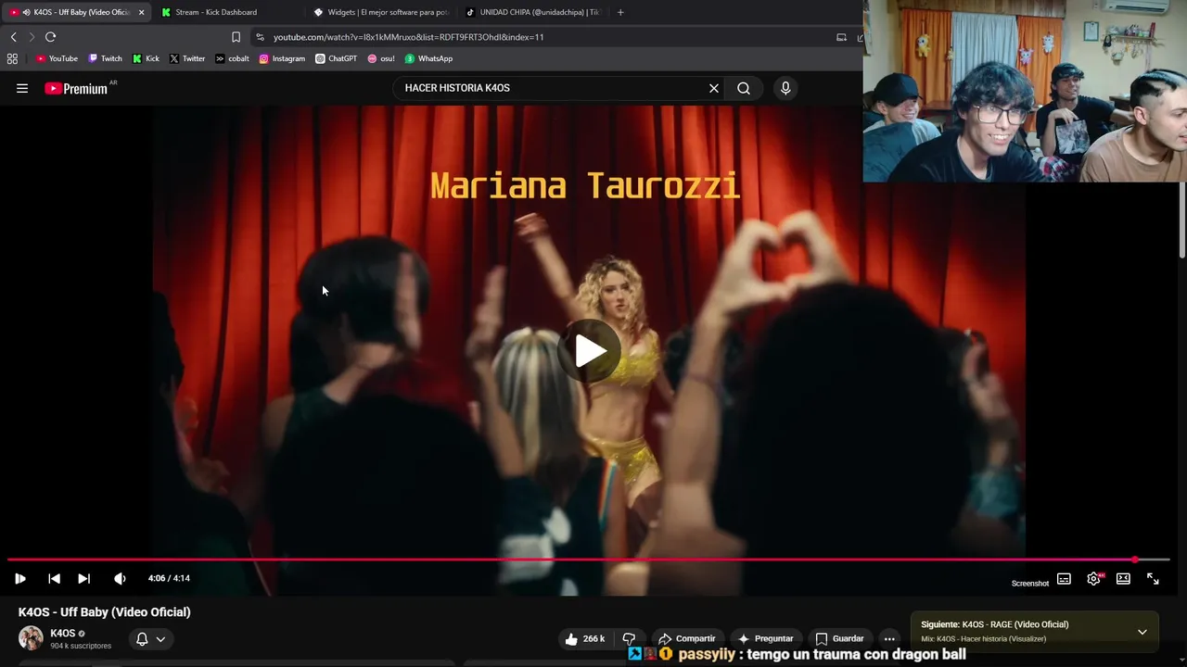Enter full screen mode
The image size is (1187, 667).
1153,578
